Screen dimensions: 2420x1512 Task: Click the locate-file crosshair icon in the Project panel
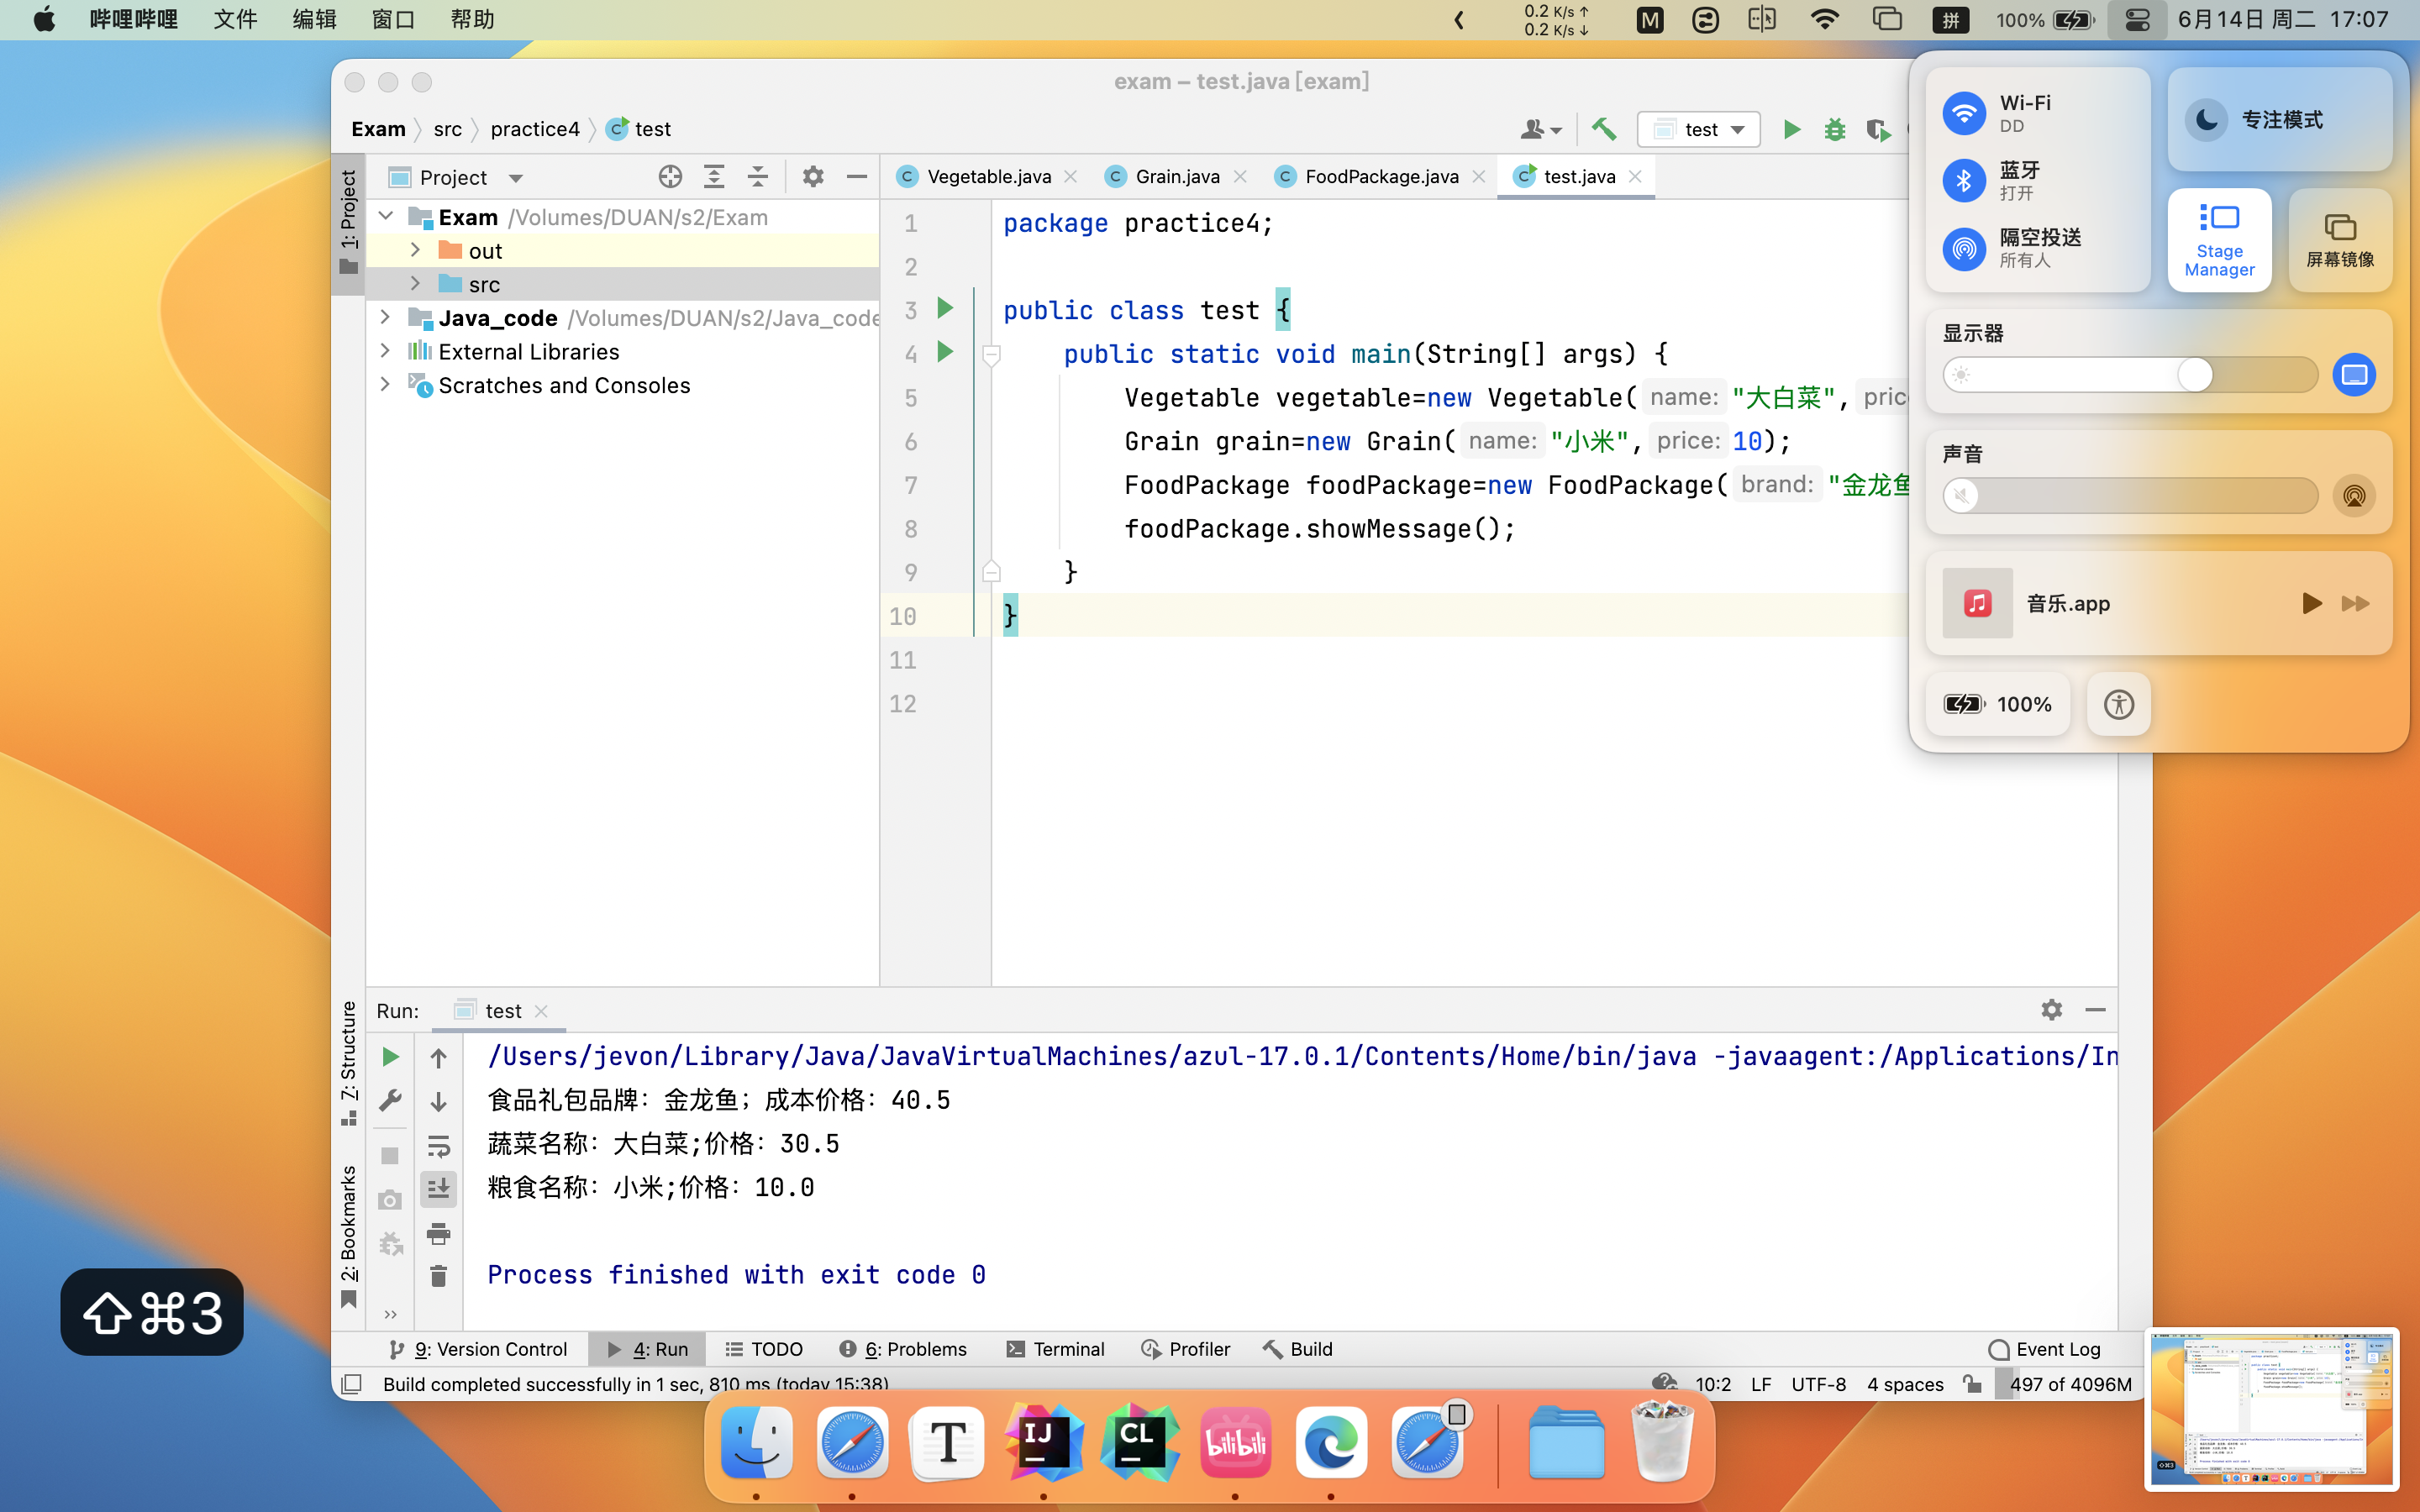pyautogui.click(x=670, y=177)
